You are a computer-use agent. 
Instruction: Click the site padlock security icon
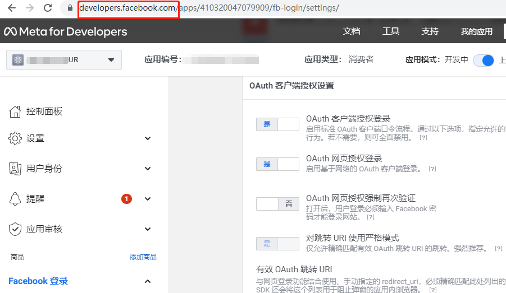(x=70, y=8)
